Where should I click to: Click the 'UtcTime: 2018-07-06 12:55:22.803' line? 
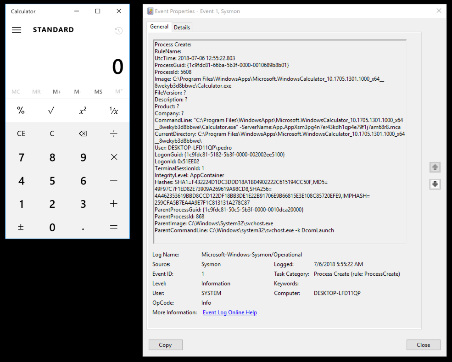(195, 58)
